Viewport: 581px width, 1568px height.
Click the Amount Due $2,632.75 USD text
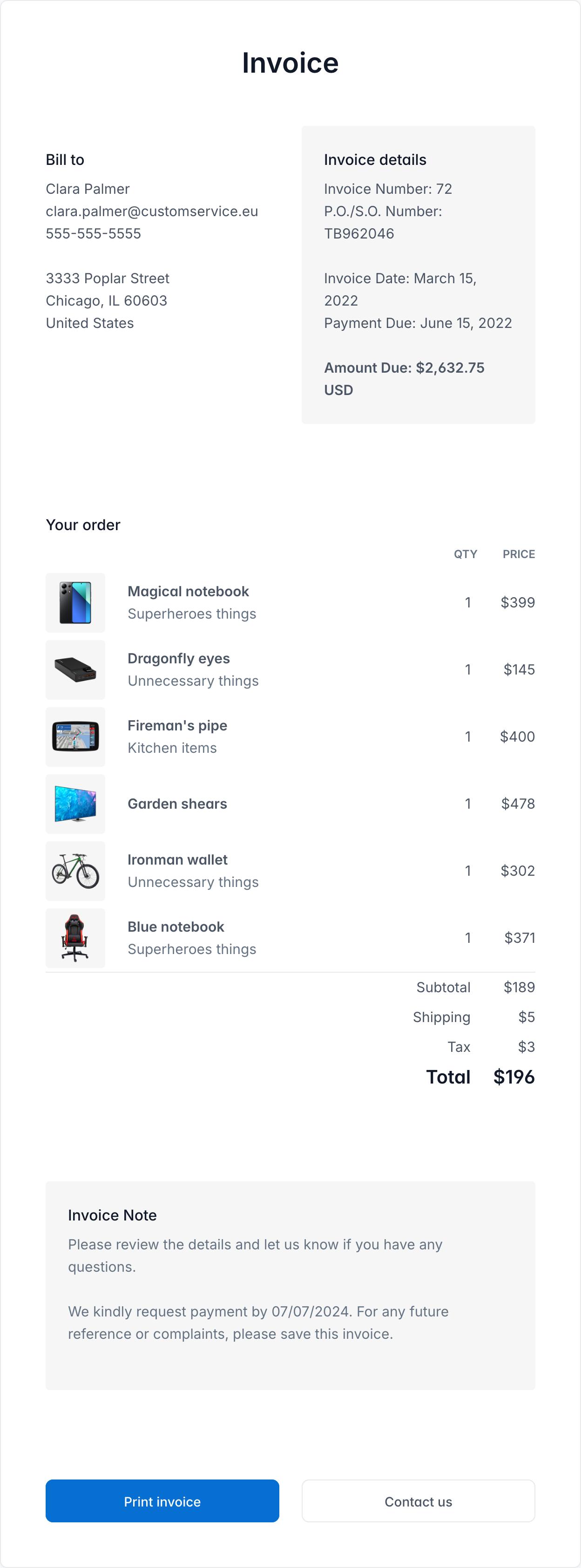404,368
